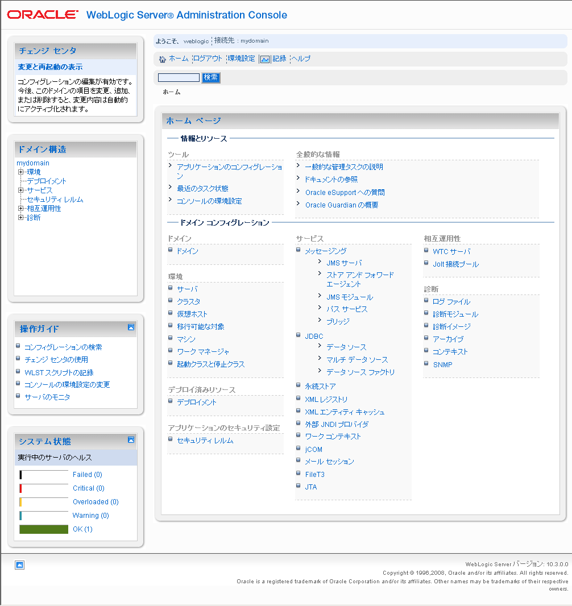Open アプリケーションのコンフィグレーション link

(x=230, y=171)
